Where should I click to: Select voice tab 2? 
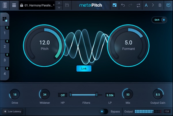point(5,46)
